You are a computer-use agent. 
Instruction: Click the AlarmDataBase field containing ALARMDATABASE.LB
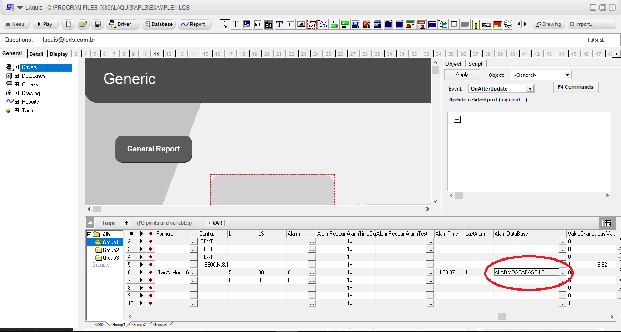(x=526, y=272)
